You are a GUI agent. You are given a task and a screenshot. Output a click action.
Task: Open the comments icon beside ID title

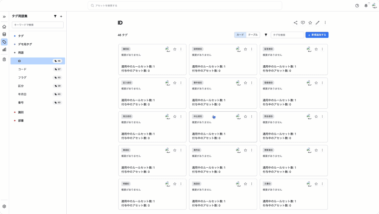tap(303, 23)
